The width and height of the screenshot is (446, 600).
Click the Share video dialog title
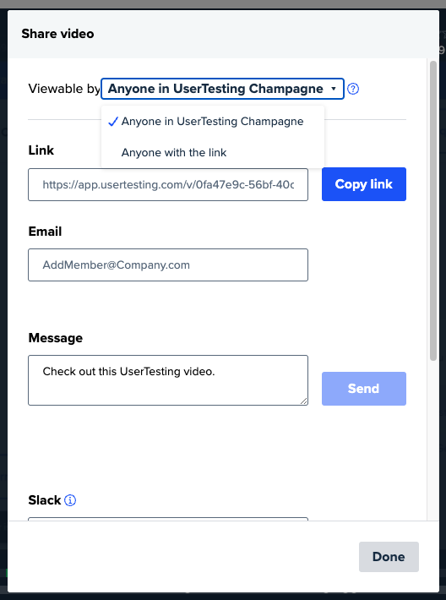[57, 34]
